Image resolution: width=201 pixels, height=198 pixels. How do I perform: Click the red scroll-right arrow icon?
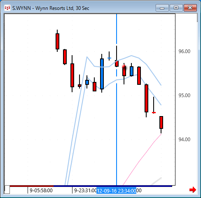[x=193, y=190]
